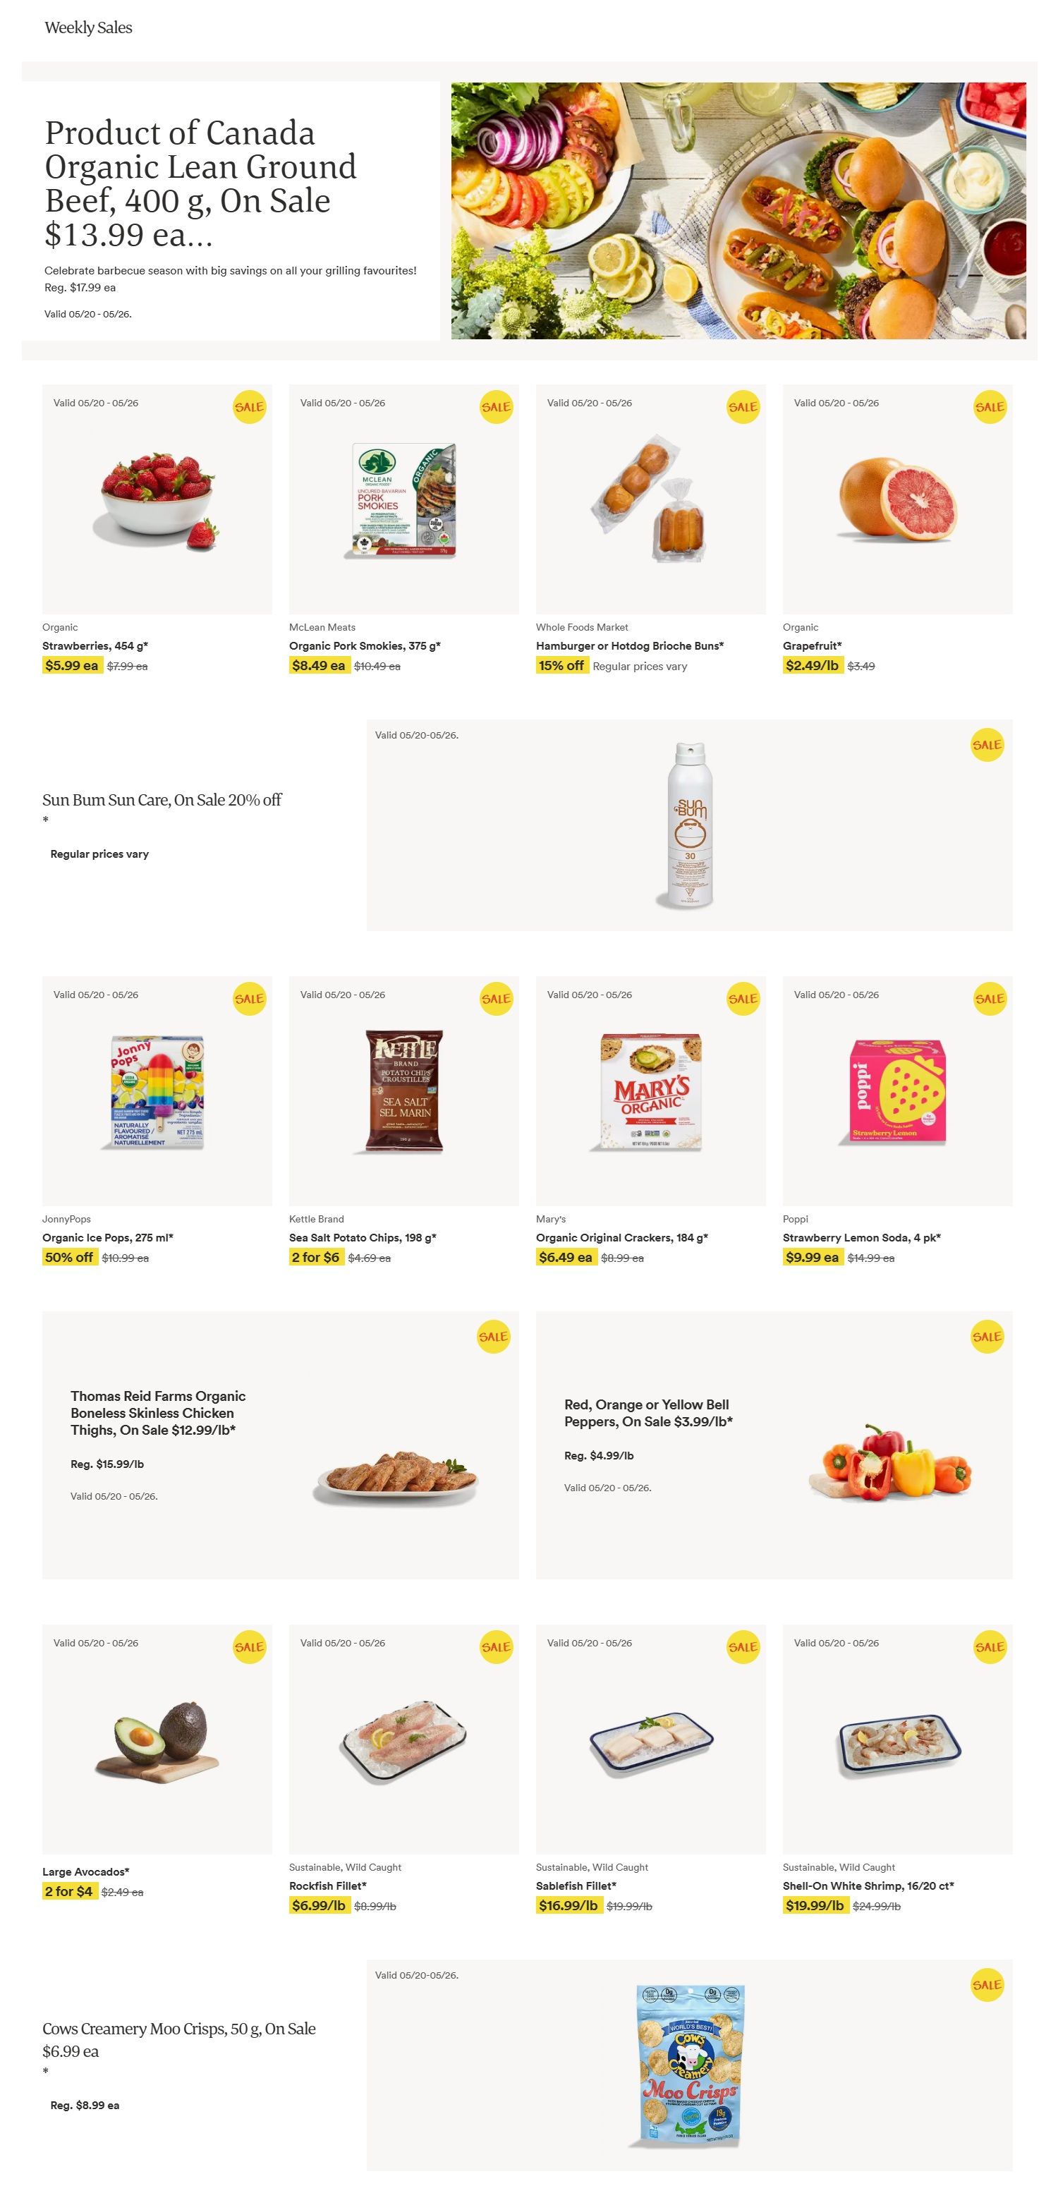This screenshot has height=2186, width=1058.
Task: Click the Sablefish Fillet product title
Action: pyautogui.click(x=576, y=1886)
